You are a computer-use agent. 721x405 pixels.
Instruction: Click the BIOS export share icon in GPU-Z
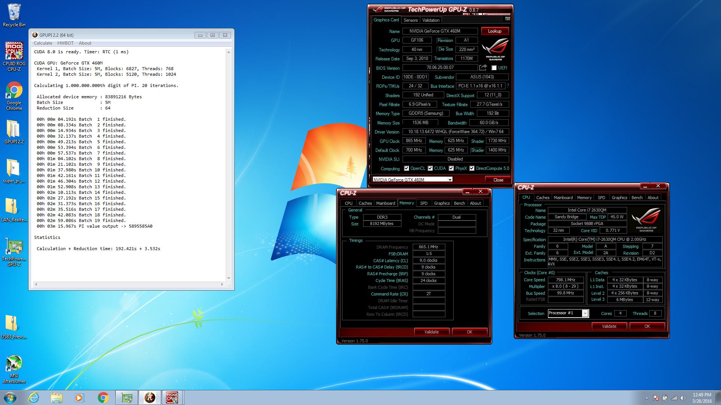click(x=483, y=67)
